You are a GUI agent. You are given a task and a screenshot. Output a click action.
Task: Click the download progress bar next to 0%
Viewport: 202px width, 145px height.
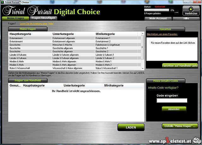(x=157, y=10)
